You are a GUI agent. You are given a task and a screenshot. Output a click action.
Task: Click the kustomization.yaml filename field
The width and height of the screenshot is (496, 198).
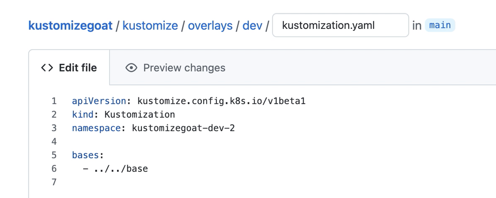tap(341, 25)
